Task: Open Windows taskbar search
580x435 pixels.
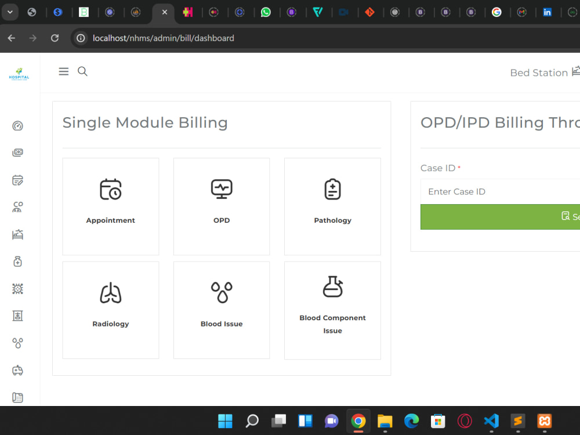Action: tap(252, 421)
